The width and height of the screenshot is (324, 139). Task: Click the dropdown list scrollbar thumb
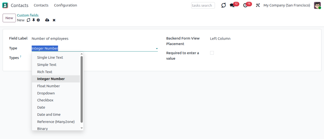[82, 89]
